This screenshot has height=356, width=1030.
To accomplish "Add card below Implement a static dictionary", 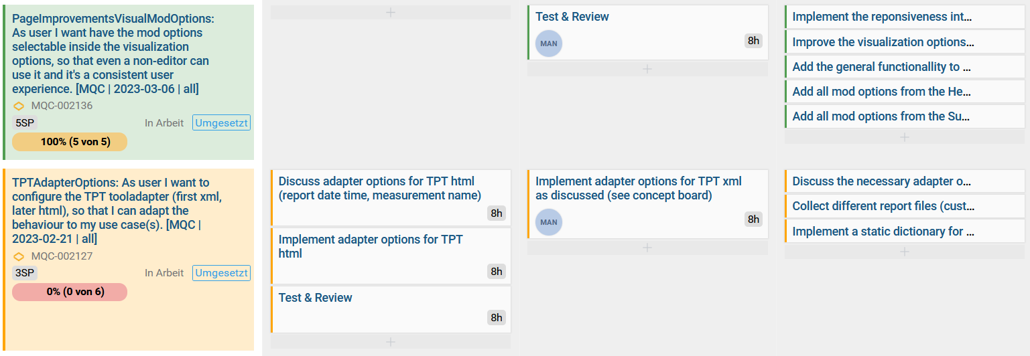I will pyautogui.click(x=904, y=252).
